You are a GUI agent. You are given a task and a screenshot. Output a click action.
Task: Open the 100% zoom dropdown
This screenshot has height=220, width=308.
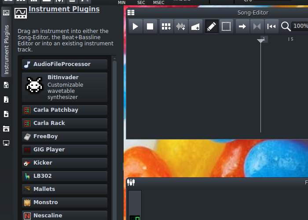[300, 26]
